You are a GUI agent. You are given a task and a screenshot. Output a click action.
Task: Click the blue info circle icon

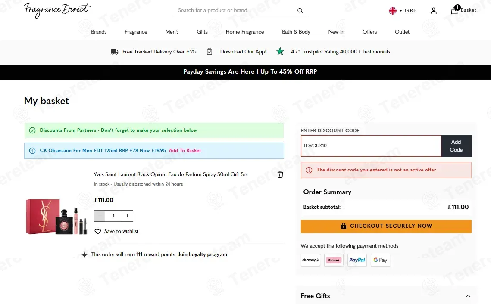32,151
